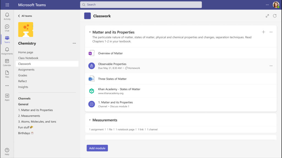Expand the Measurements module
The image size is (282, 158).
90,120
